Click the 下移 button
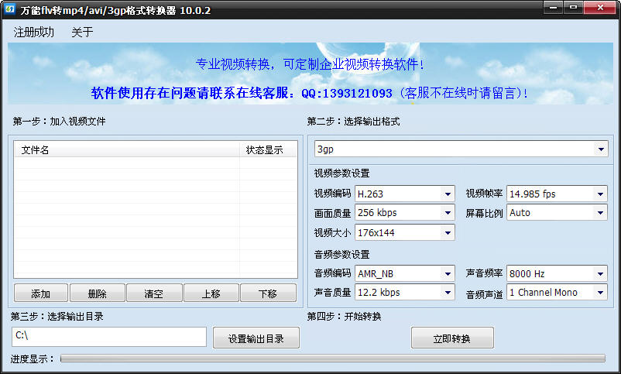Image resolution: width=621 pixels, height=374 pixels. point(268,293)
